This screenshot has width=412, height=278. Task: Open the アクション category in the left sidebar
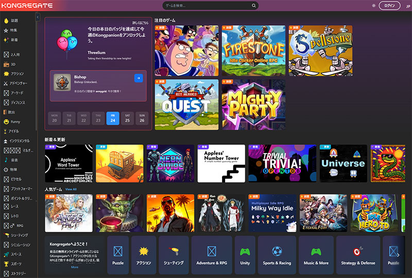[14, 73]
